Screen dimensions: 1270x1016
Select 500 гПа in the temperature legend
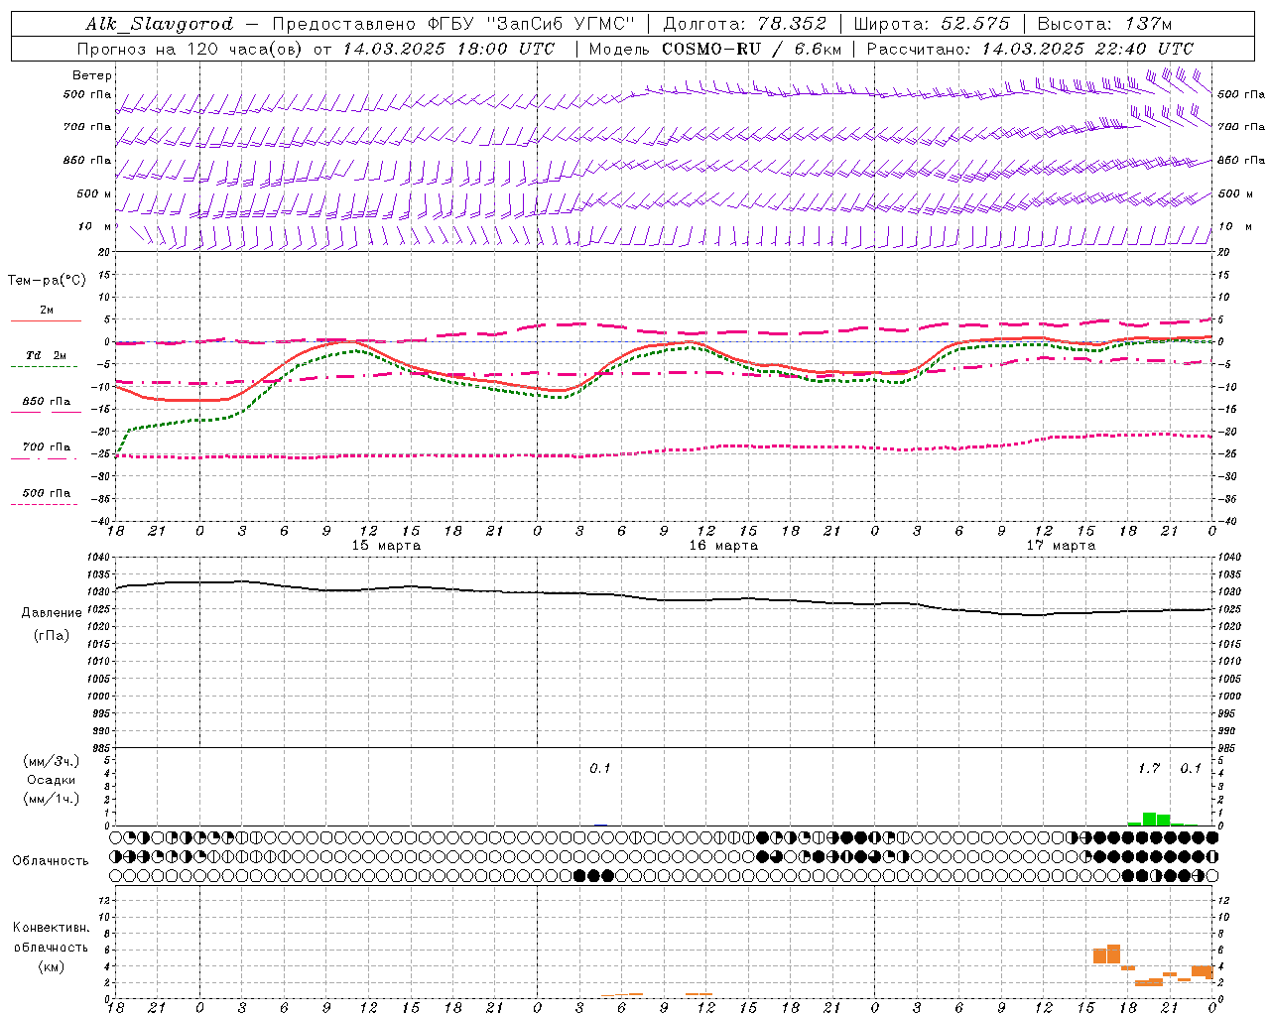pos(47,493)
